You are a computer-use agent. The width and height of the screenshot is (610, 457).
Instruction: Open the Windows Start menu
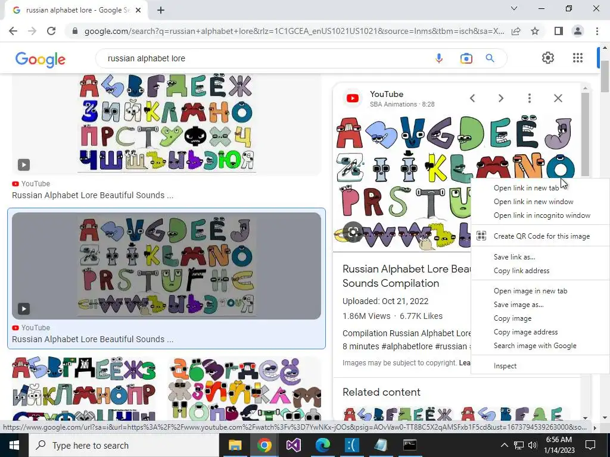14,445
